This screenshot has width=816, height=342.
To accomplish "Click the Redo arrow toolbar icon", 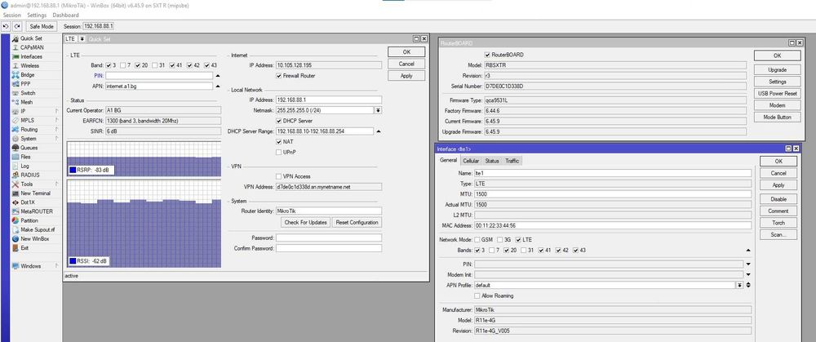I will click(17, 26).
